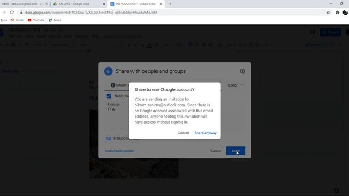Select the bikram recipient chip

120,85
